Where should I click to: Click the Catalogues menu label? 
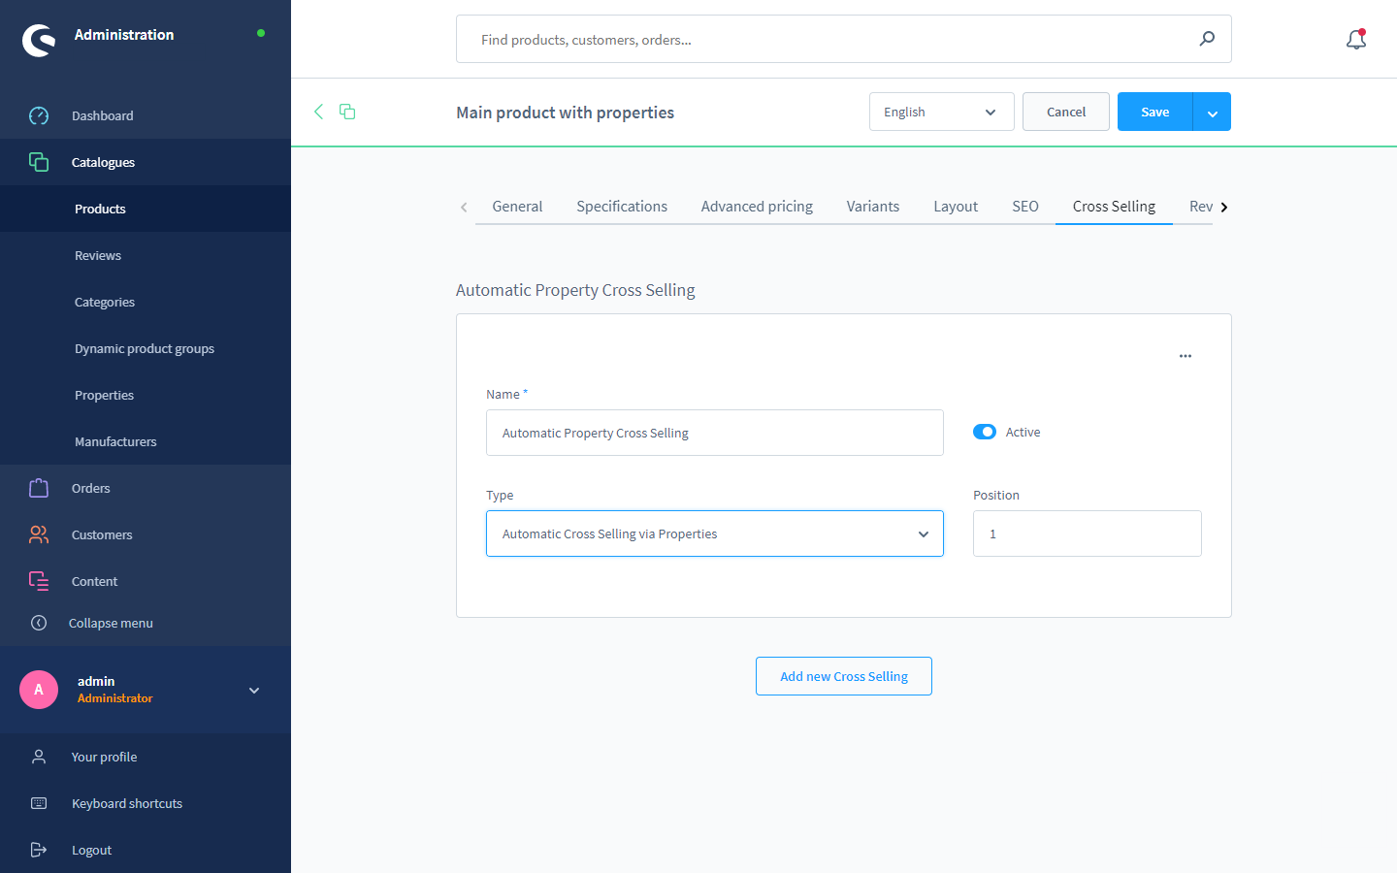tap(103, 162)
